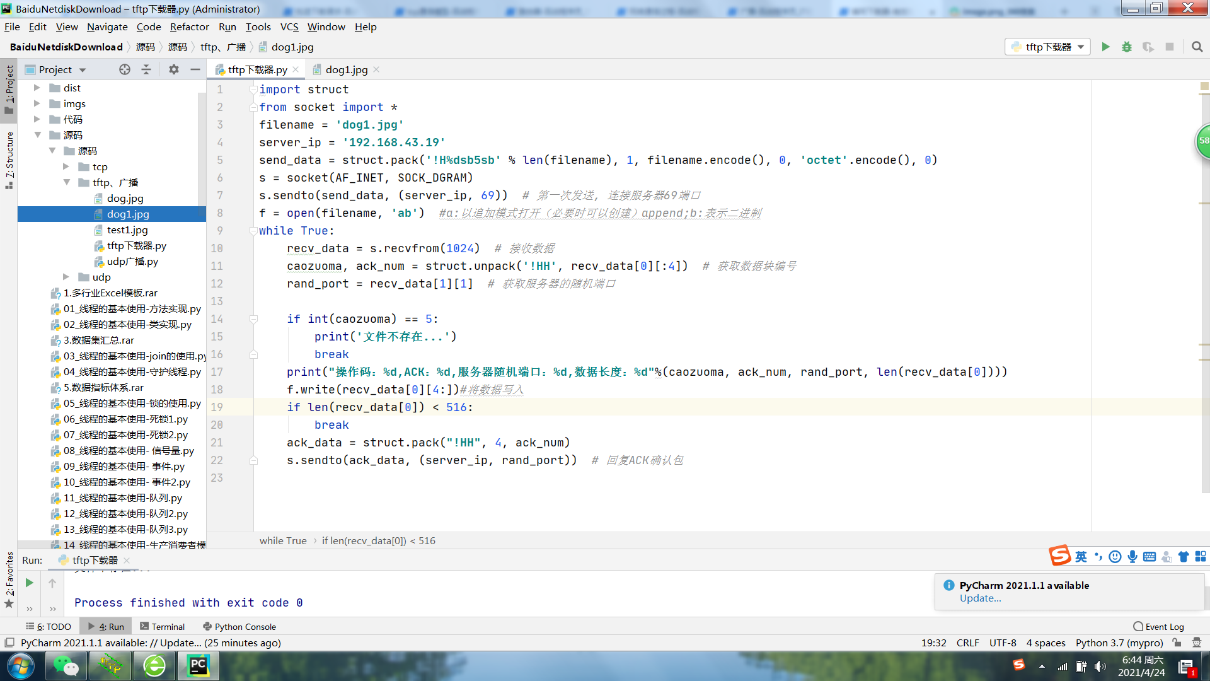Click Python 3.7 (mypro) interpreter selector
This screenshot has height=681, width=1210.
click(1119, 643)
